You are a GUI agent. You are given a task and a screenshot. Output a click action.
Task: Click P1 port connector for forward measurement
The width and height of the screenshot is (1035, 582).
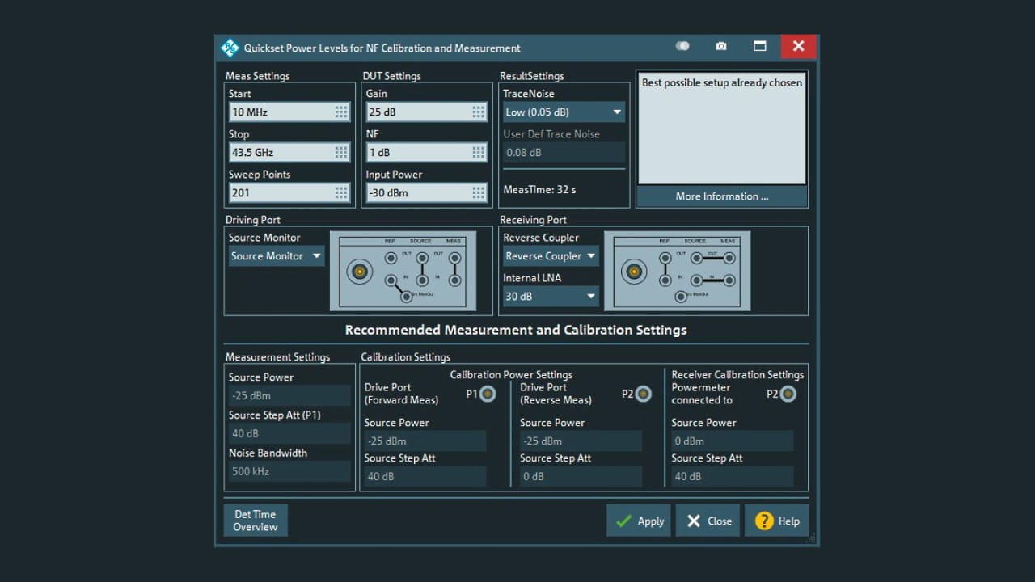pyautogui.click(x=488, y=394)
